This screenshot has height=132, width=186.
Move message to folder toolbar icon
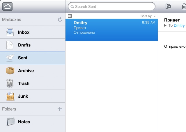point(168,6)
